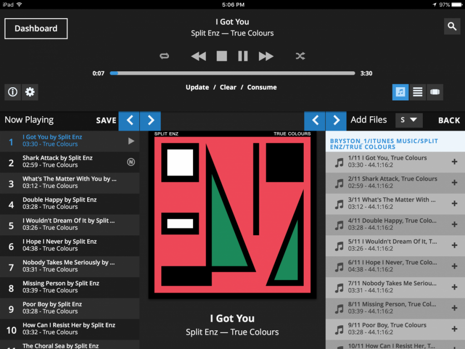Screen dimensions: 465x349
Task: Skip back to previous track
Action: tap(198, 56)
